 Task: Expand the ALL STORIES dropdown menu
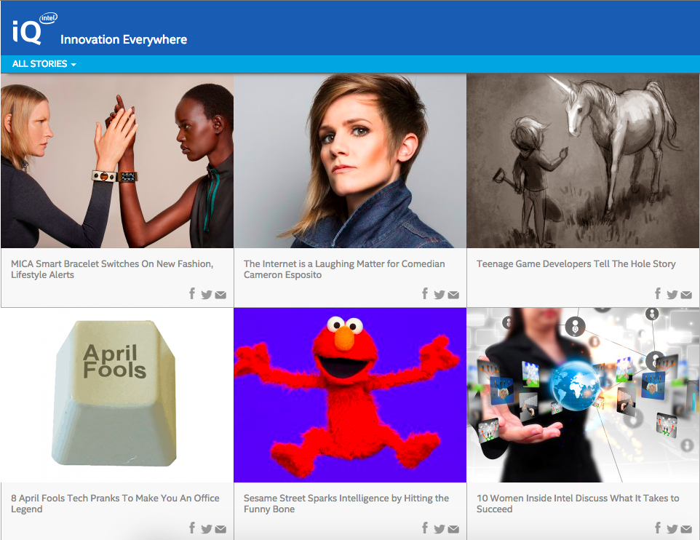[x=44, y=64]
